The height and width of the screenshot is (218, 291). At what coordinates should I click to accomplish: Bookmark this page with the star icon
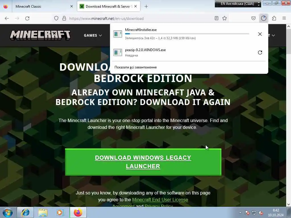pos(225,18)
